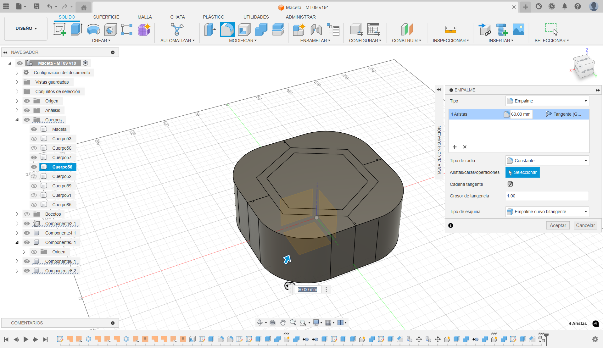Click the Automate tool icon
This screenshot has height=348, width=603.
[x=177, y=30]
